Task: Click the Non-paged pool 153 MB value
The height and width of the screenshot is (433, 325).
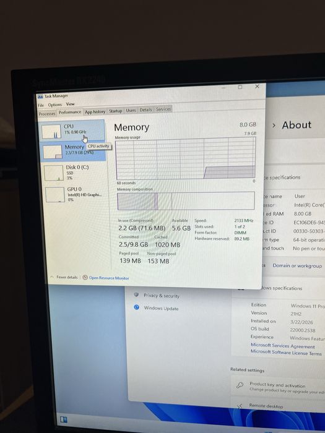Action: 158,261
